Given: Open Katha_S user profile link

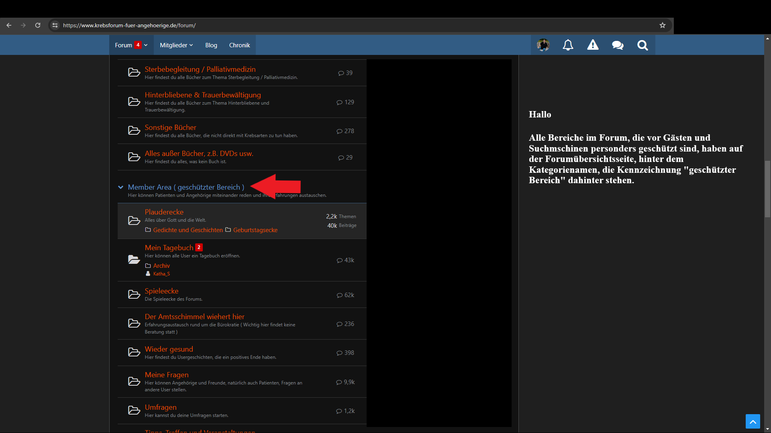Looking at the screenshot, I should [x=161, y=274].
